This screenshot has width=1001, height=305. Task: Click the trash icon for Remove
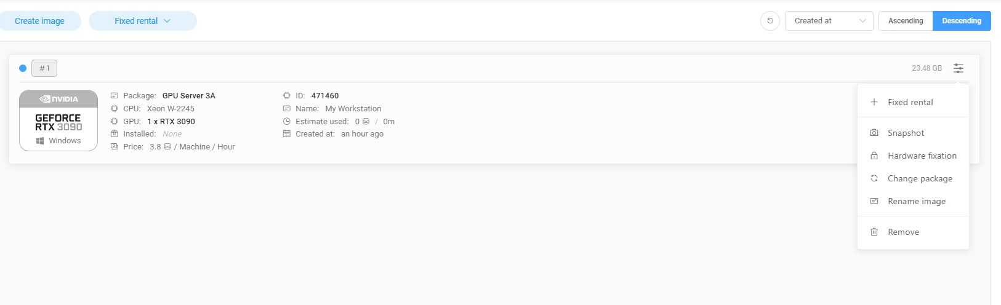[x=874, y=232]
